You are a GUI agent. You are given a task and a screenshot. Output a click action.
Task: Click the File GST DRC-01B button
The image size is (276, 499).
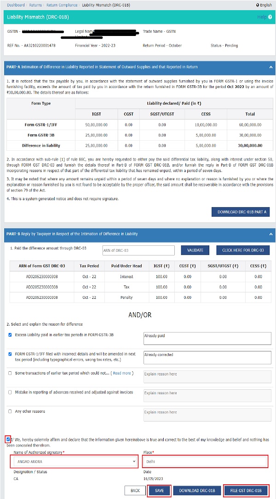click(246, 490)
